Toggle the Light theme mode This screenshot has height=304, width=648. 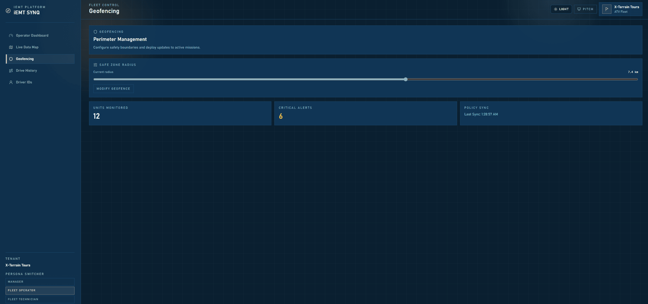click(561, 9)
